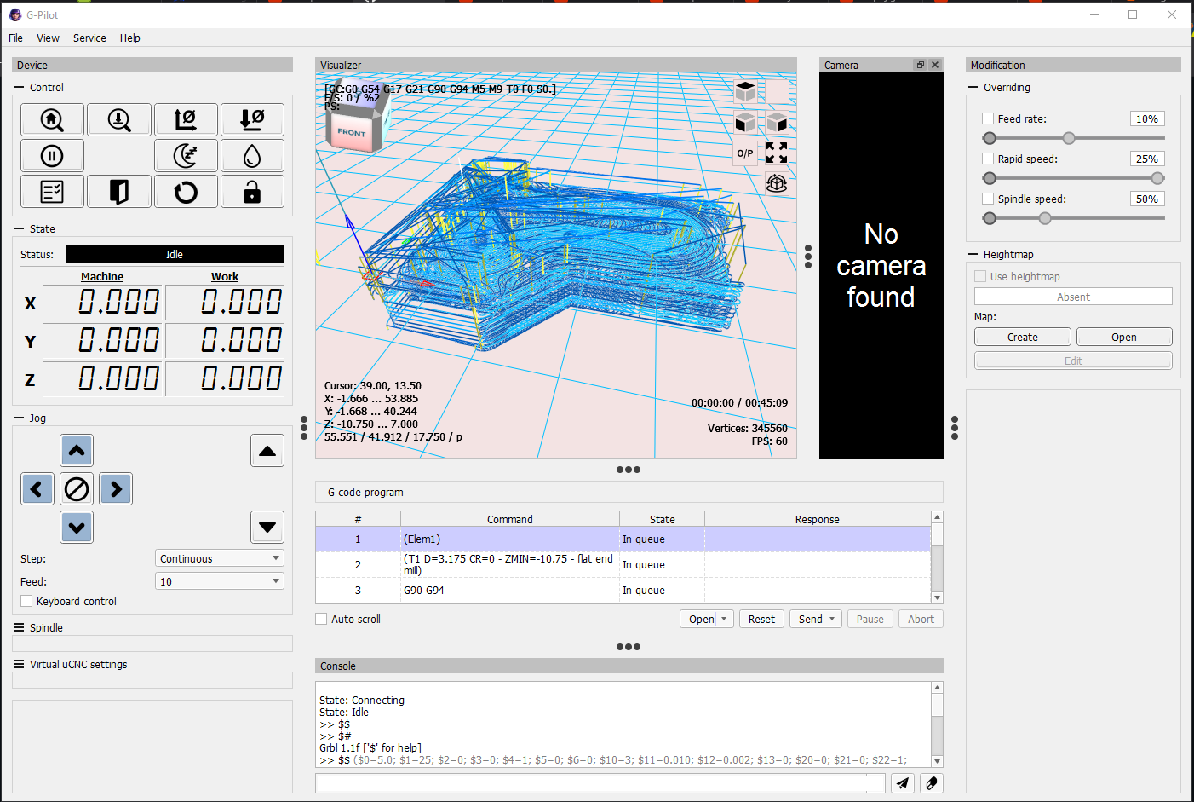Screen dimensions: 1194x802
Task: Open the Step dropdown showing Continuous
Action: [x=220, y=559]
